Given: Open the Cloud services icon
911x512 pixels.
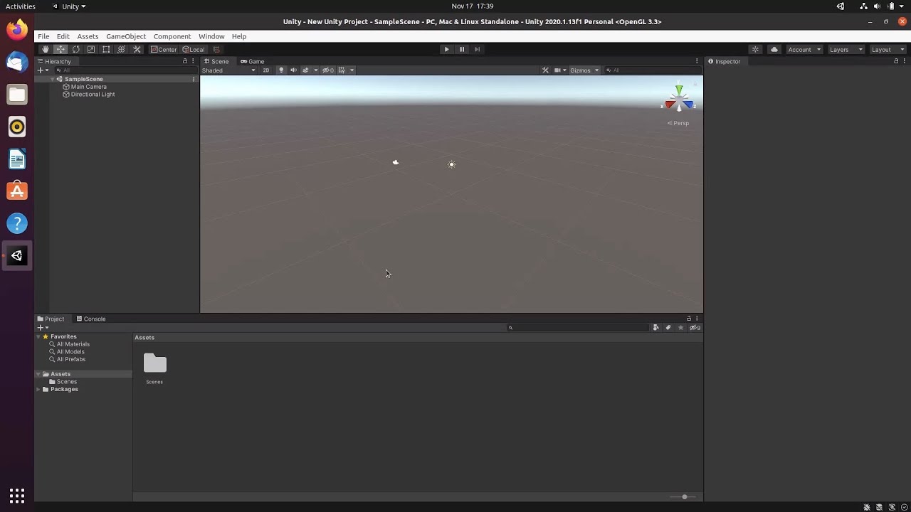Looking at the screenshot, I should (774, 50).
